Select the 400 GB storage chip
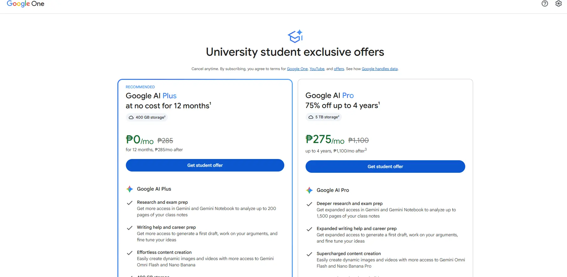The width and height of the screenshot is (567, 277). click(x=147, y=117)
